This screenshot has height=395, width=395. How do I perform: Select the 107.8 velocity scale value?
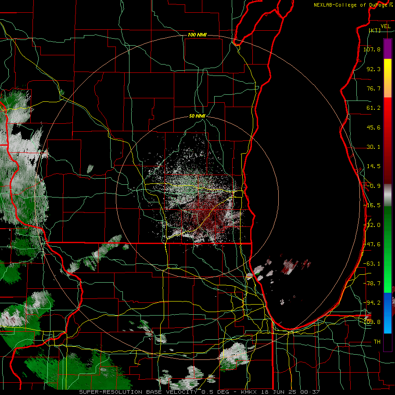pyautogui.click(x=372, y=49)
